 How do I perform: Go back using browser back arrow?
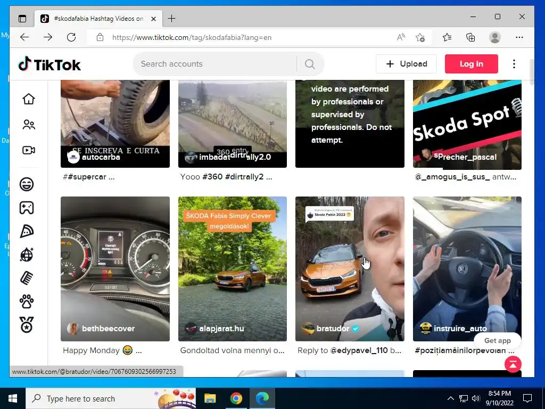click(x=24, y=37)
